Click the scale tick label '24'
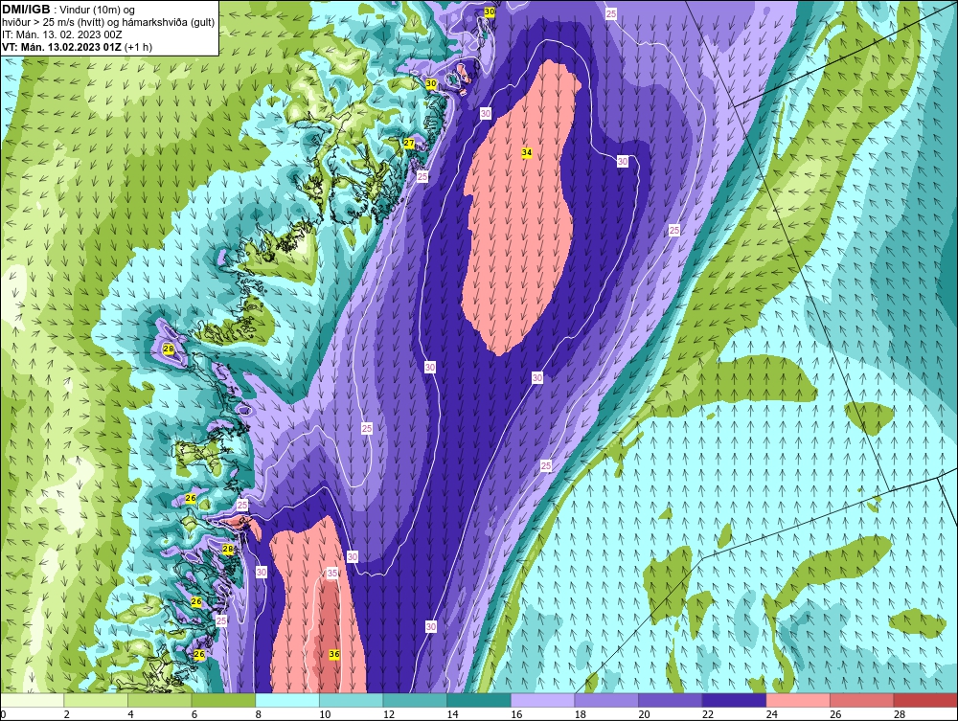958x721 pixels. coord(771,714)
